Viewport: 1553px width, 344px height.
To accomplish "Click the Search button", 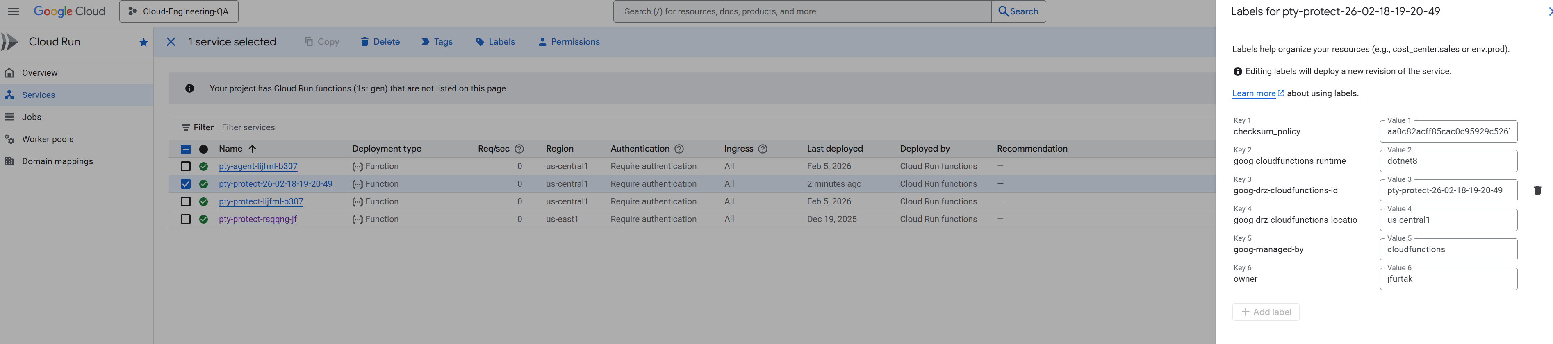I will (1018, 11).
